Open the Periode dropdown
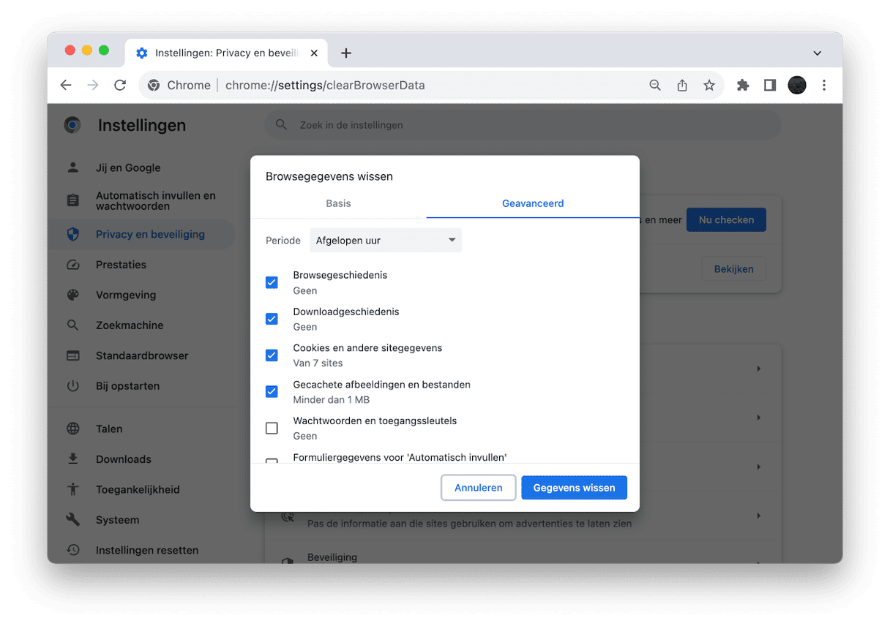 point(386,241)
